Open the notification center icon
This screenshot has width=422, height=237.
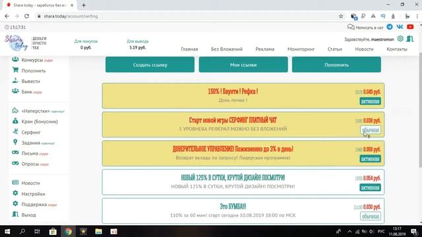(x=415, y=231)
